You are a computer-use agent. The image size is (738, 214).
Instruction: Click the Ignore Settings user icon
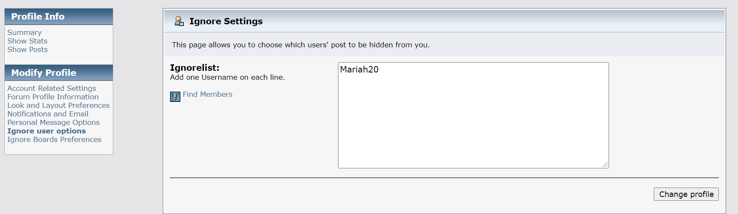pos(179,21)
